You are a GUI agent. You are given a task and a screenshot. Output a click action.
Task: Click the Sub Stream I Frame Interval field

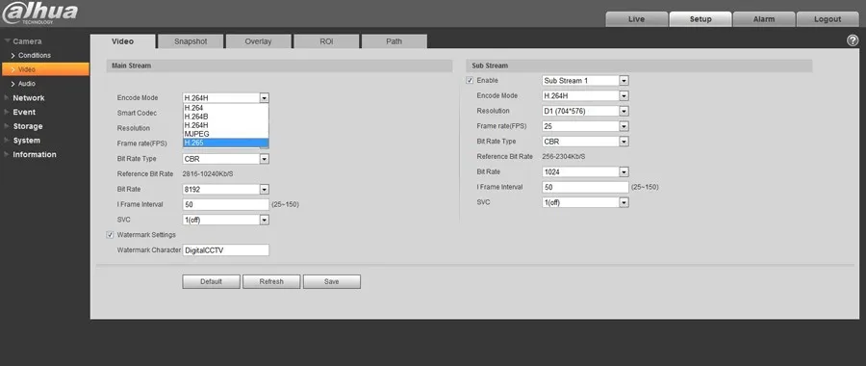point(585,188)
